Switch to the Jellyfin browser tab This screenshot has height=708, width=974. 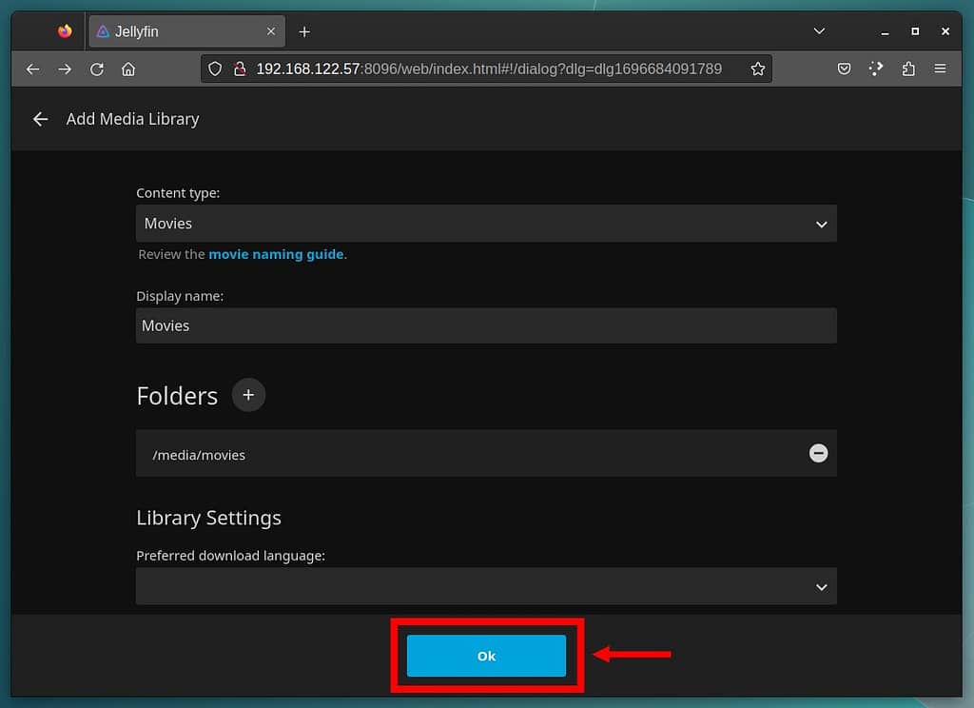(181, 31)
